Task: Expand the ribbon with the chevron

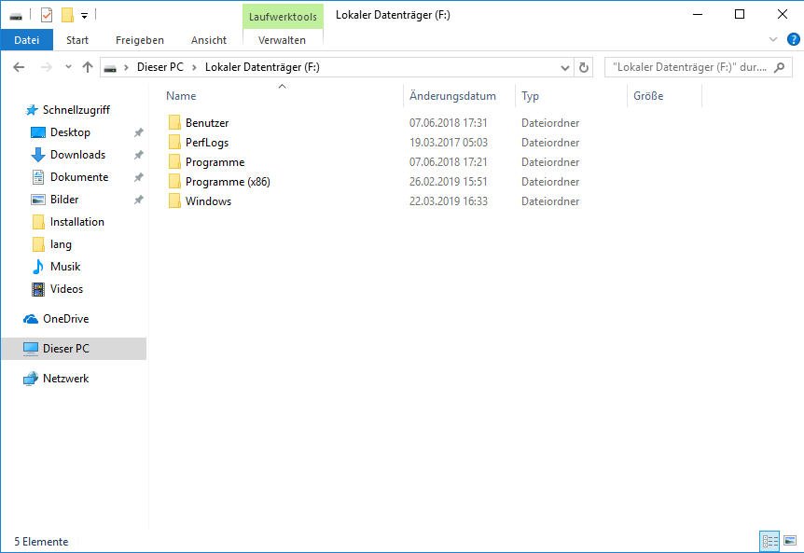Action: coord(773,39)
